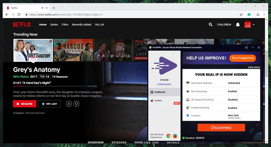This screenshot has width=271, height=147.
Task: Open a new browser tab
Action: pyautogui.click(x=54, y=8)
